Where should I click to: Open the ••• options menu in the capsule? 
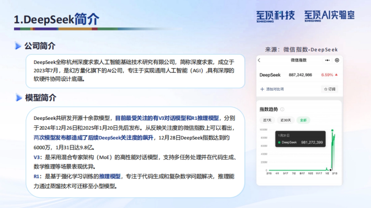(327, 60)
